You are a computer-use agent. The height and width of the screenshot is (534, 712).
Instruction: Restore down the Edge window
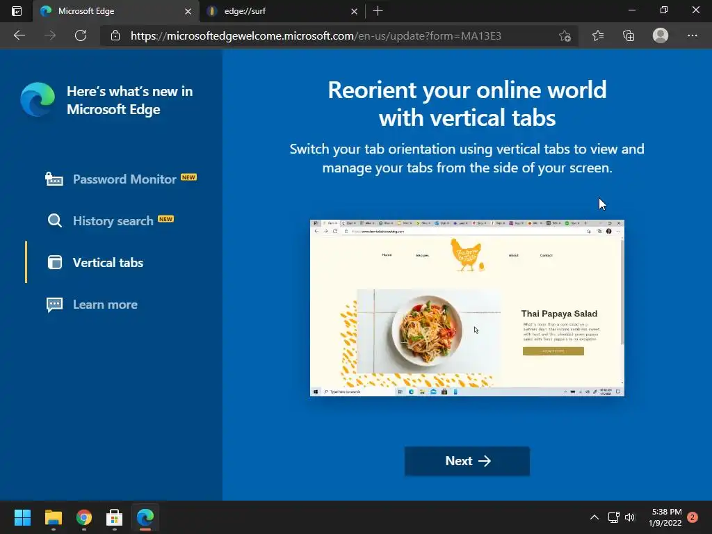(663, 10)
